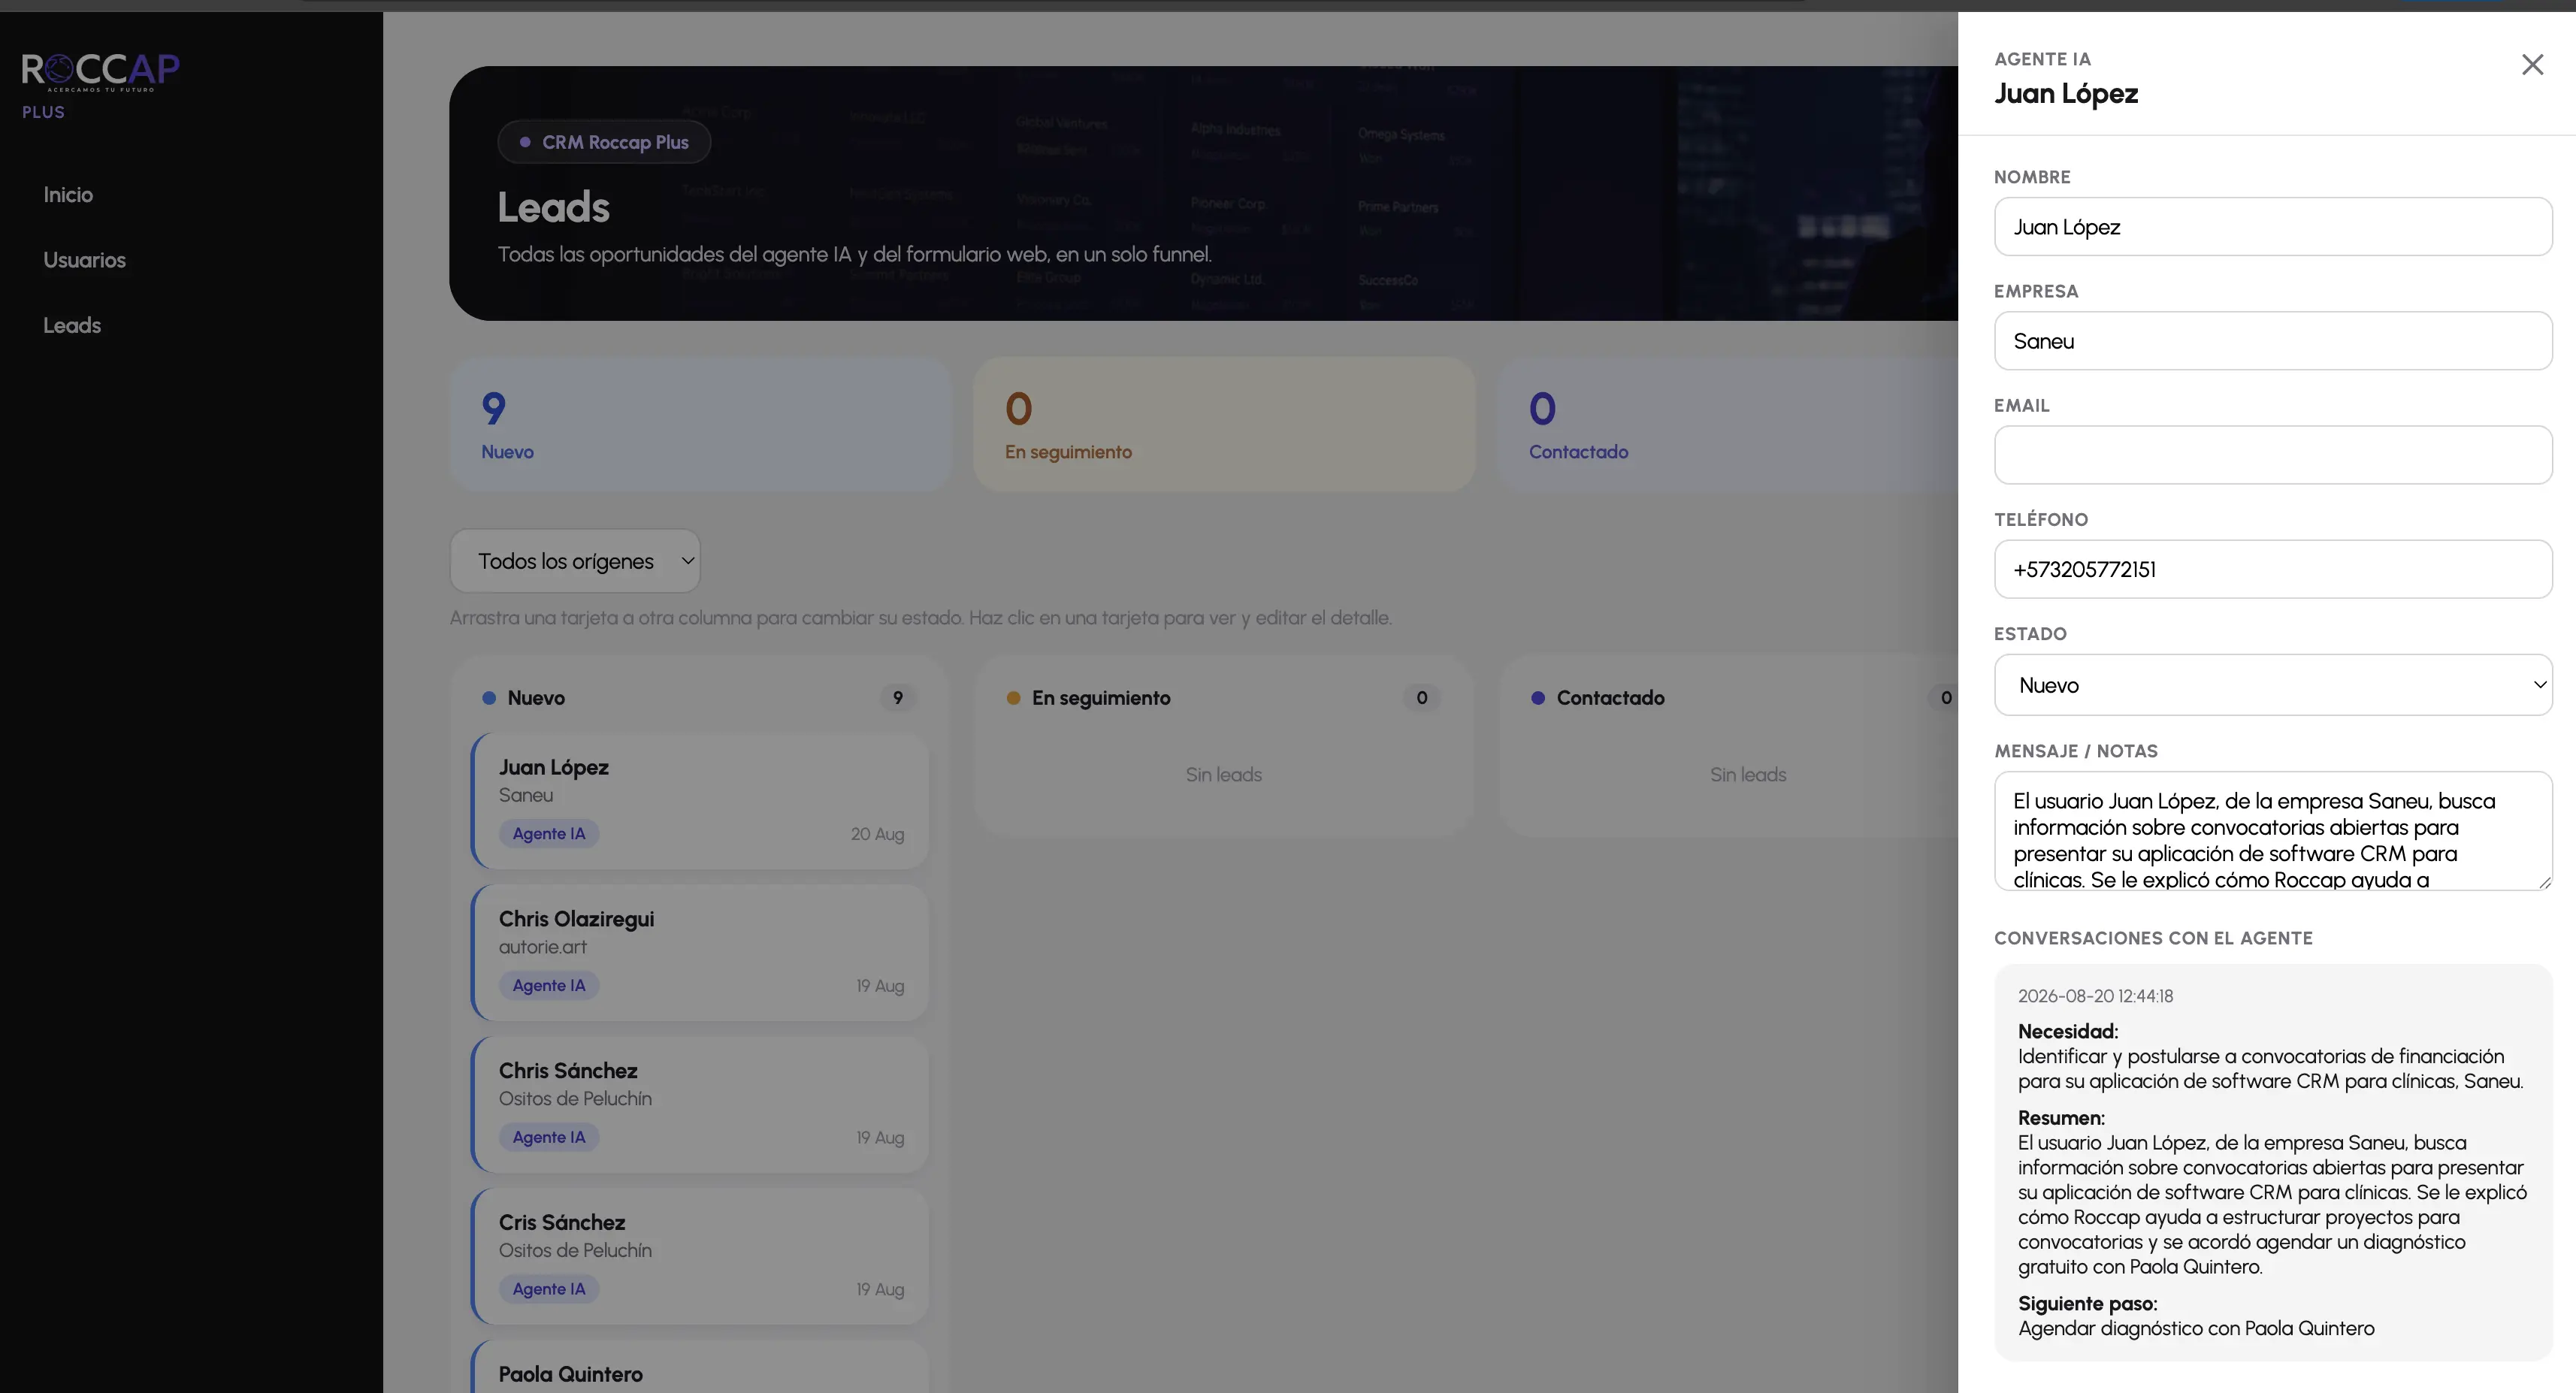
Task: Click into the Mensaje / Notas text area
Action: click(x=2273, y=831)
